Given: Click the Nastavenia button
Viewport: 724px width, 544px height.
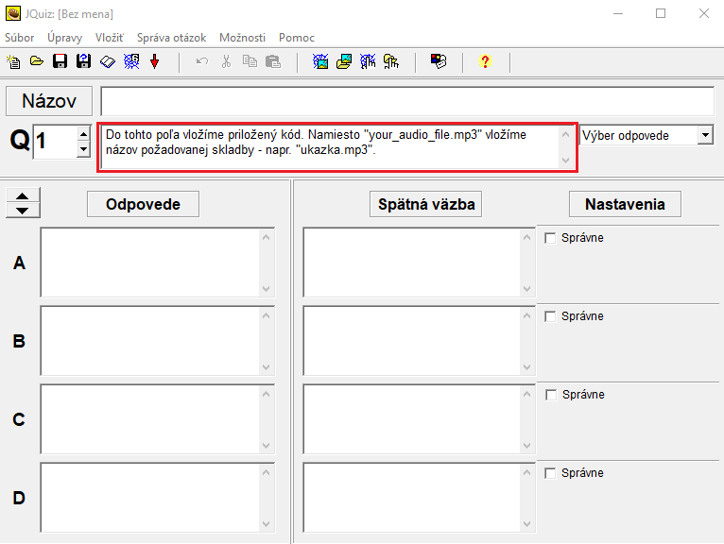Looking at the screenshot, I should 624,204.
